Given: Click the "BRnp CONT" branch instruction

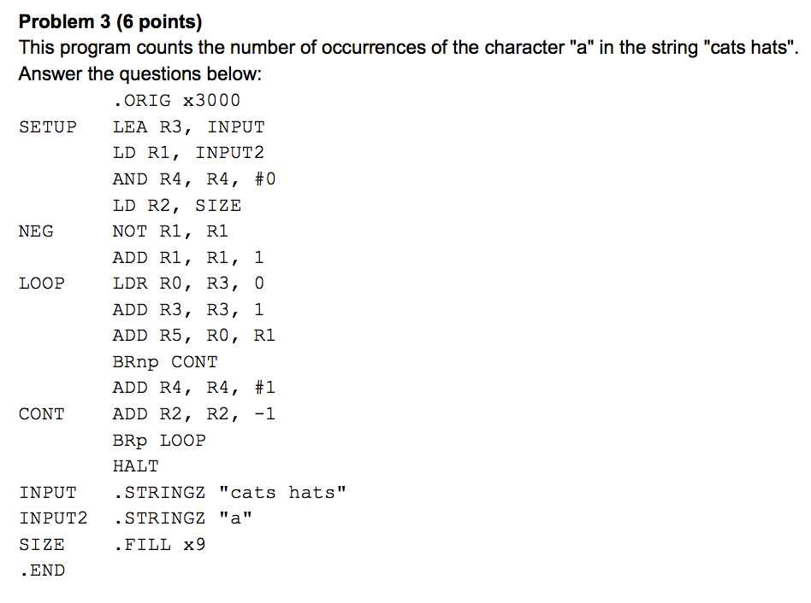Looking at the screenshot, I should [164, 362].
